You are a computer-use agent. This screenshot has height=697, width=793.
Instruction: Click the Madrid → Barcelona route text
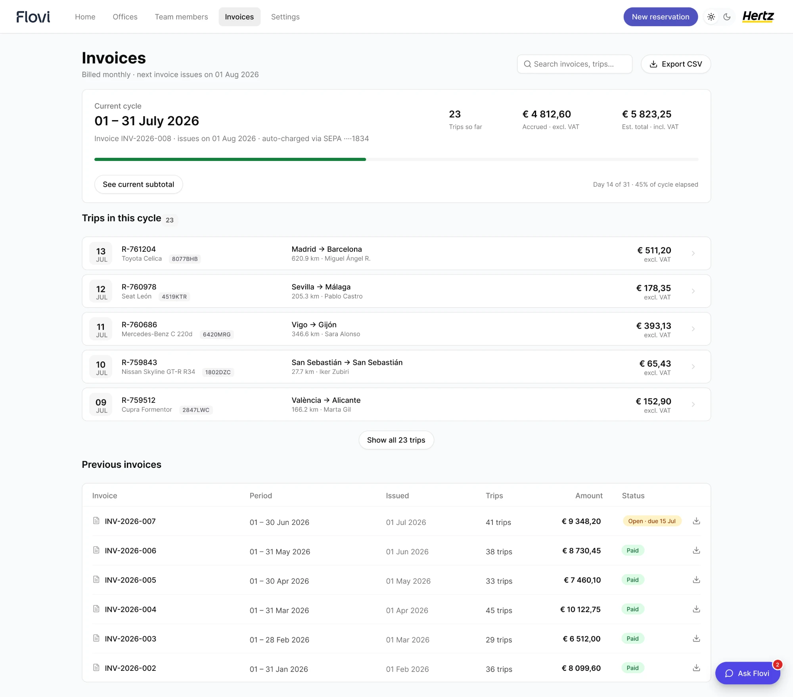(327, 249)
